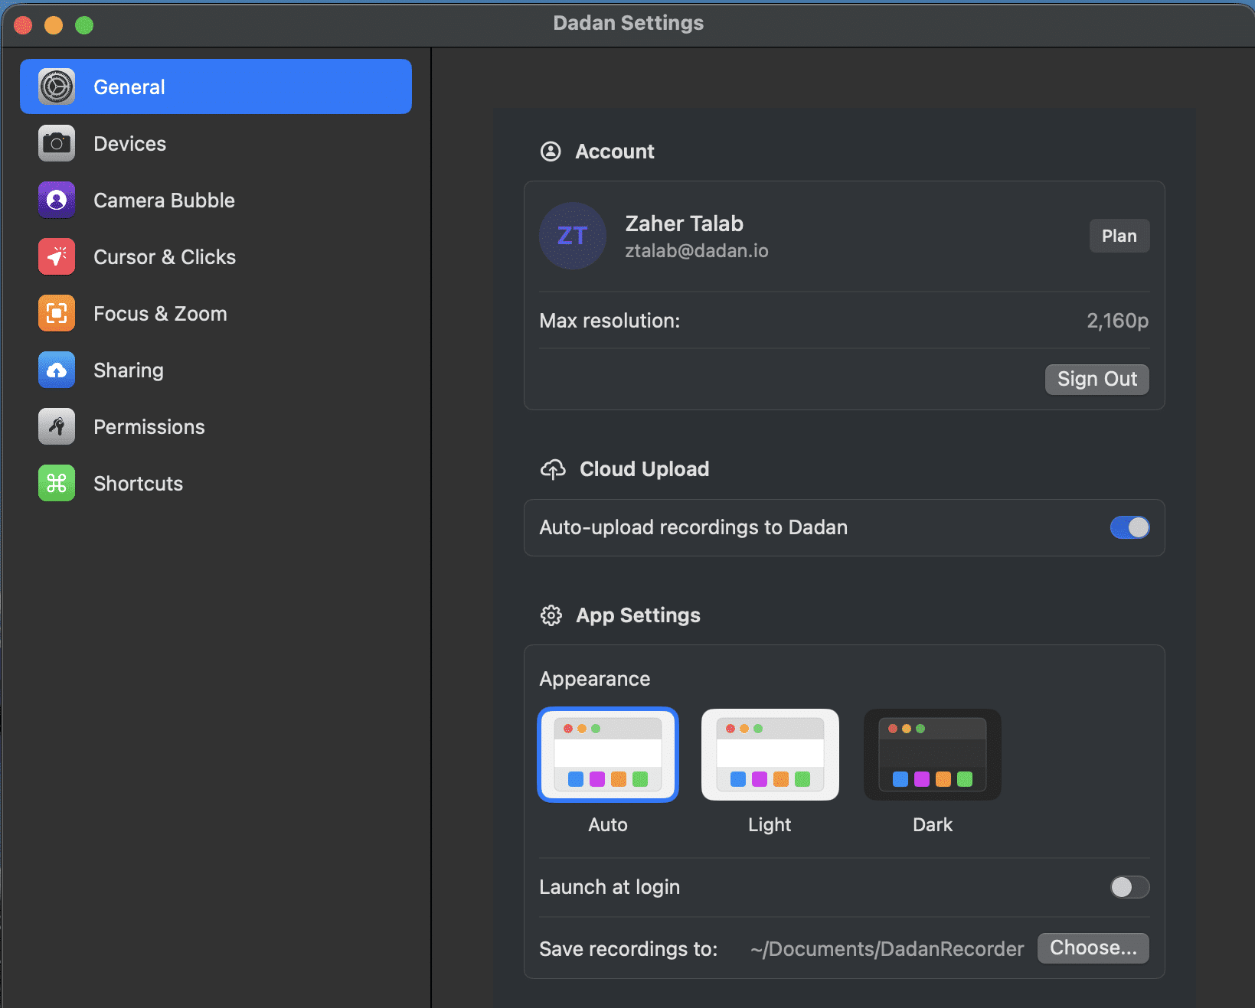Screen dimensions: 1255x1008
Task: Click the Sharing cloud upload icon
Action: click(56, 370)
